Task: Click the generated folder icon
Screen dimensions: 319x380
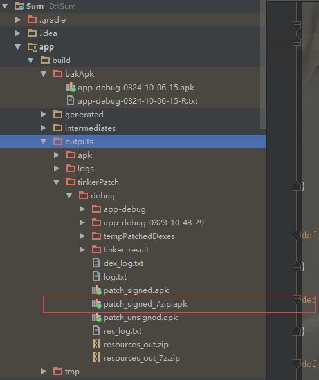Action: (58, 114)
